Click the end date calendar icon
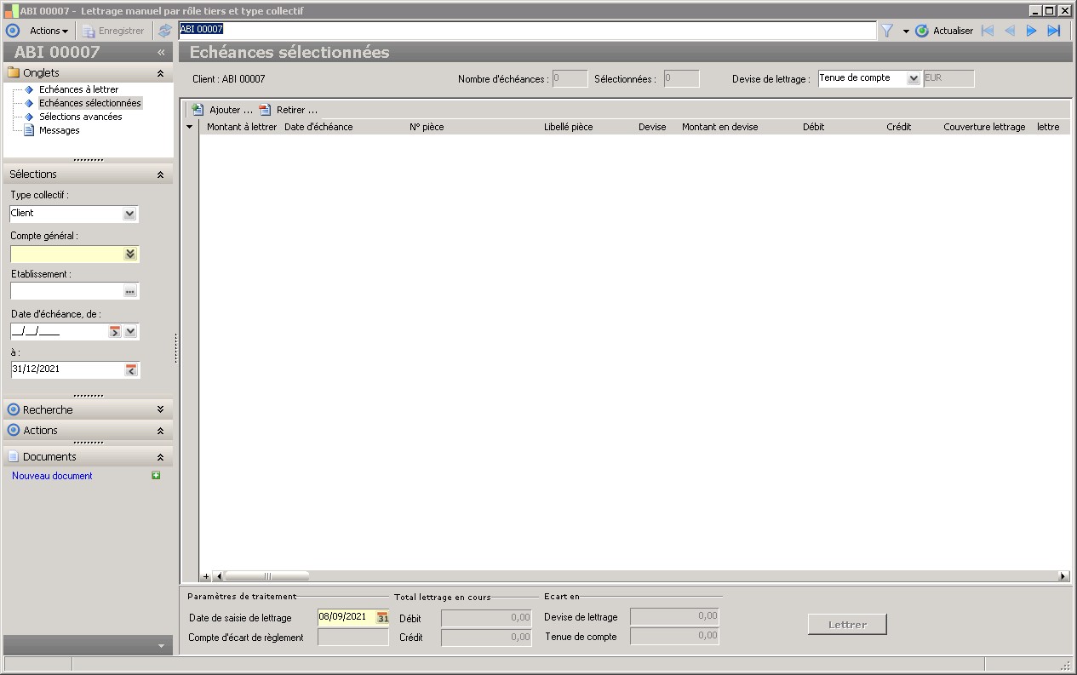Screen dimensions: 1077x675 tap(130, 369)
